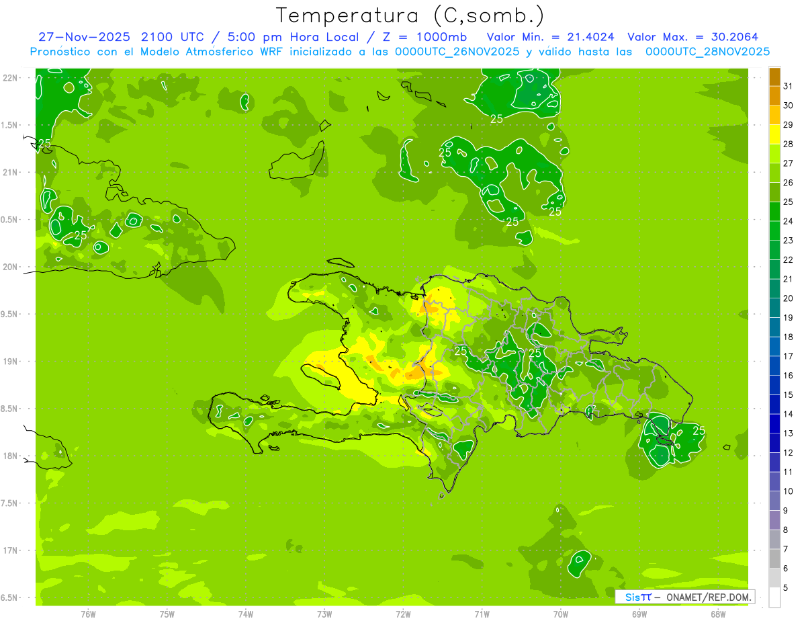Click the "17N" latitude axis label

(x=10, y=550)
